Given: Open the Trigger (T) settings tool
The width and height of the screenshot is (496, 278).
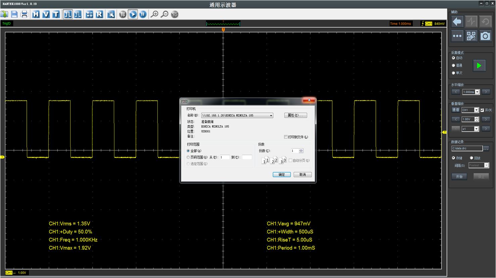Looking at the screenshot, I should [x=56, y=14].
